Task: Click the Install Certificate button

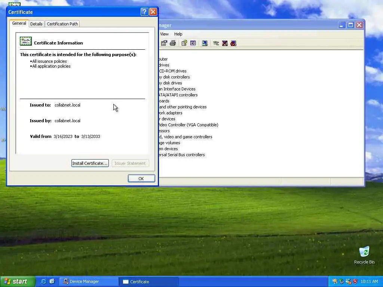Action: coord(90,163)
